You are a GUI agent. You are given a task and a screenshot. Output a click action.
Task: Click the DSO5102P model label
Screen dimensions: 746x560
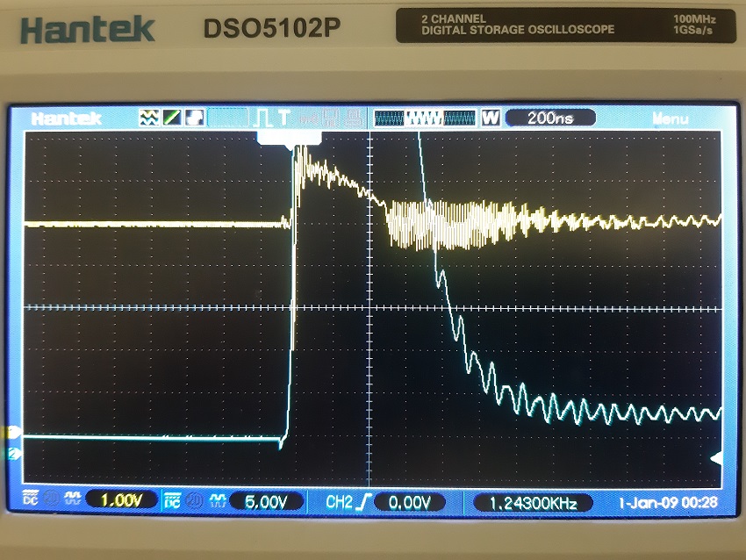click(x=272, y=29)
